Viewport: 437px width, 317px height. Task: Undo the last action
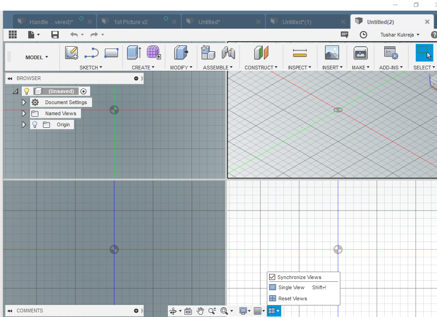pos(74,35)
